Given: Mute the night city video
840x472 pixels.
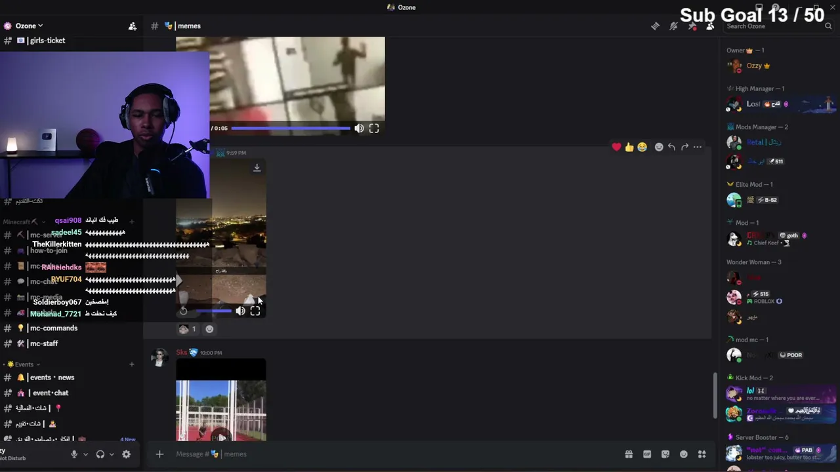Looking at the screenshot, I should coord(240,311).
